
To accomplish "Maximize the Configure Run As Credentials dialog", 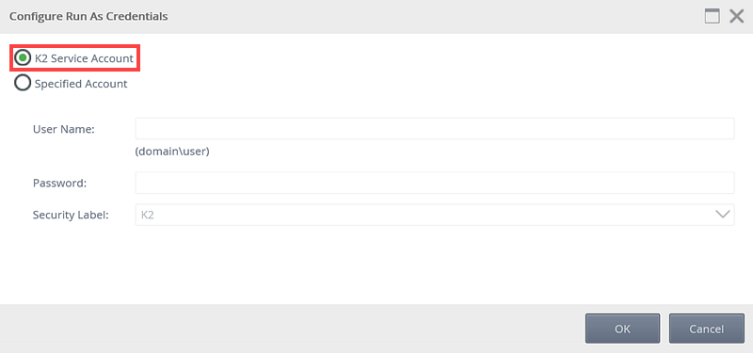I will coord(713,16).
